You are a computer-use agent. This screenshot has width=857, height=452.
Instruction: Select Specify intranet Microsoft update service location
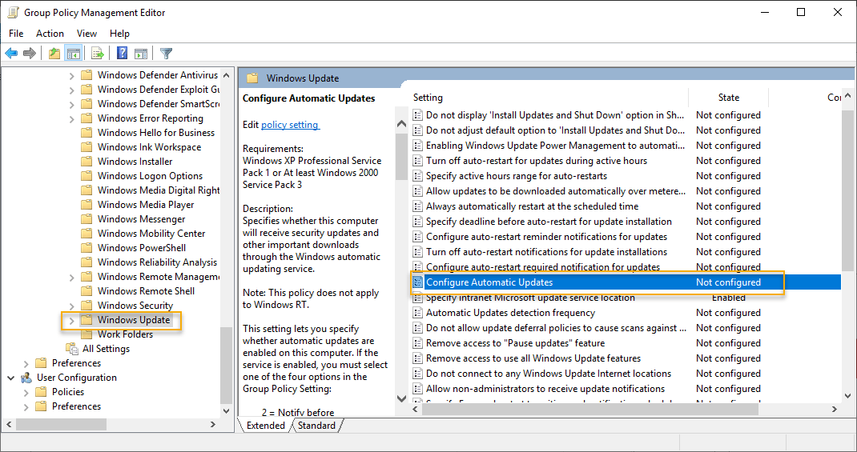point(530,298)
